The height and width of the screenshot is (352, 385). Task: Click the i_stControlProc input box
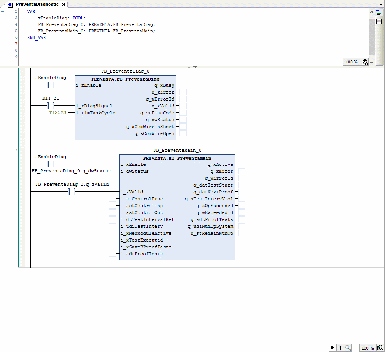pos(112,199)
